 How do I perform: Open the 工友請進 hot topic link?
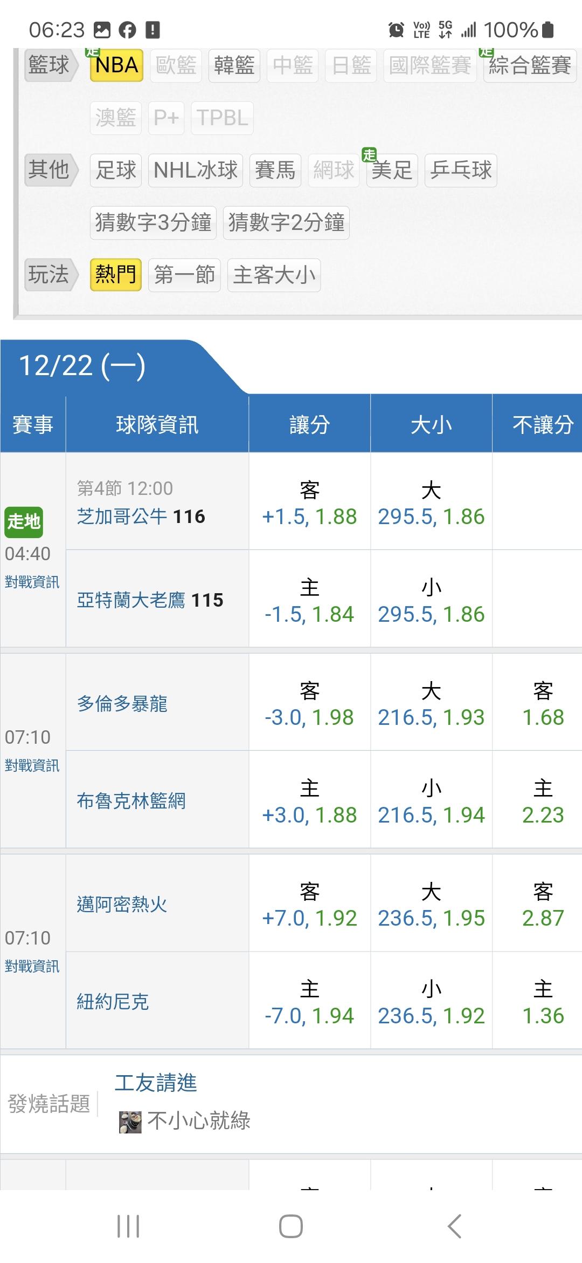tap(156, 1083)
